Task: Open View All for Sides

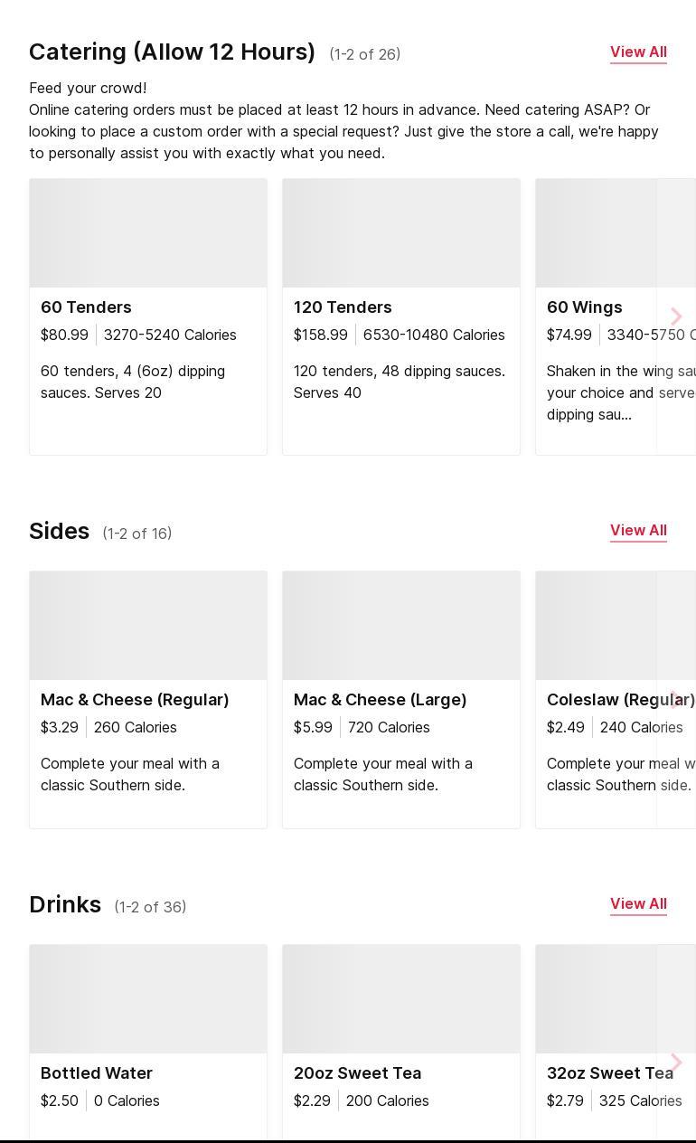Action: tap(638, 531)
